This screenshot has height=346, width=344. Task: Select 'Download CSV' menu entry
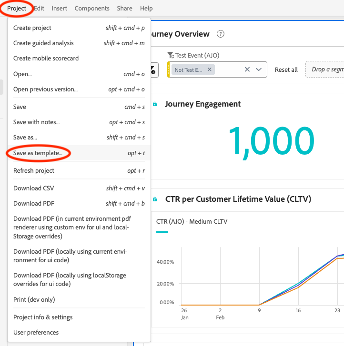tap(34, 188)
